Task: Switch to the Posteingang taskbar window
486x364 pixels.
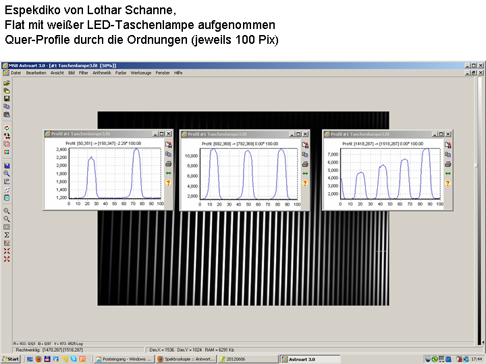Action: tap(124, 359)
